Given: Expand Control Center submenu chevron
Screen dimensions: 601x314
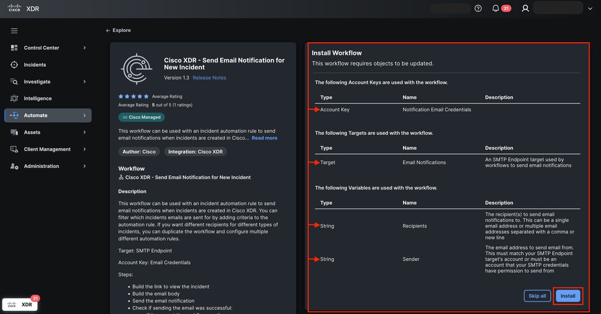Looking at the screenshot, I should pos(84,48).
